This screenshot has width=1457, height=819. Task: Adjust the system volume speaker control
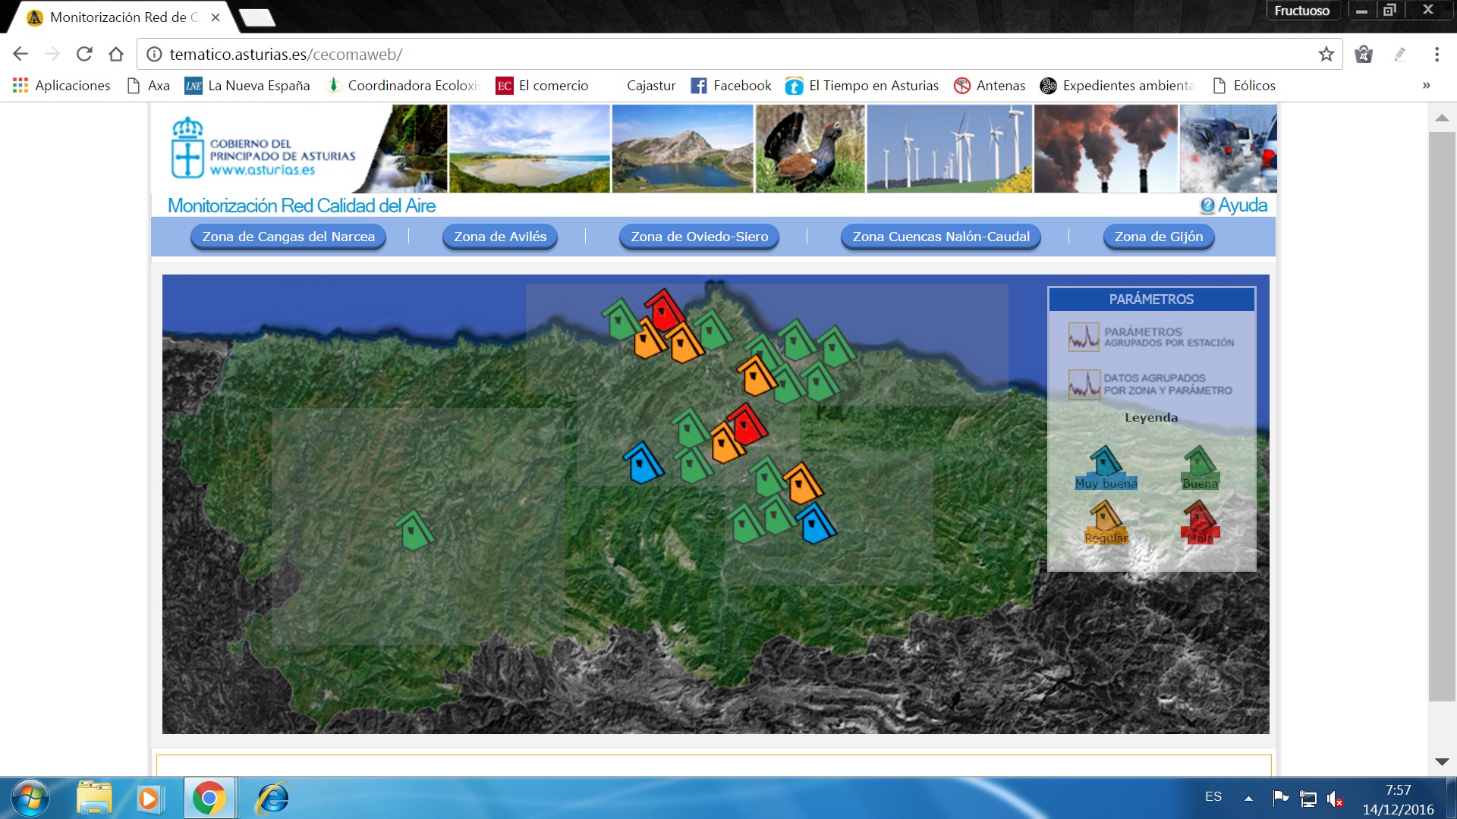click(x=1334, y=797)
